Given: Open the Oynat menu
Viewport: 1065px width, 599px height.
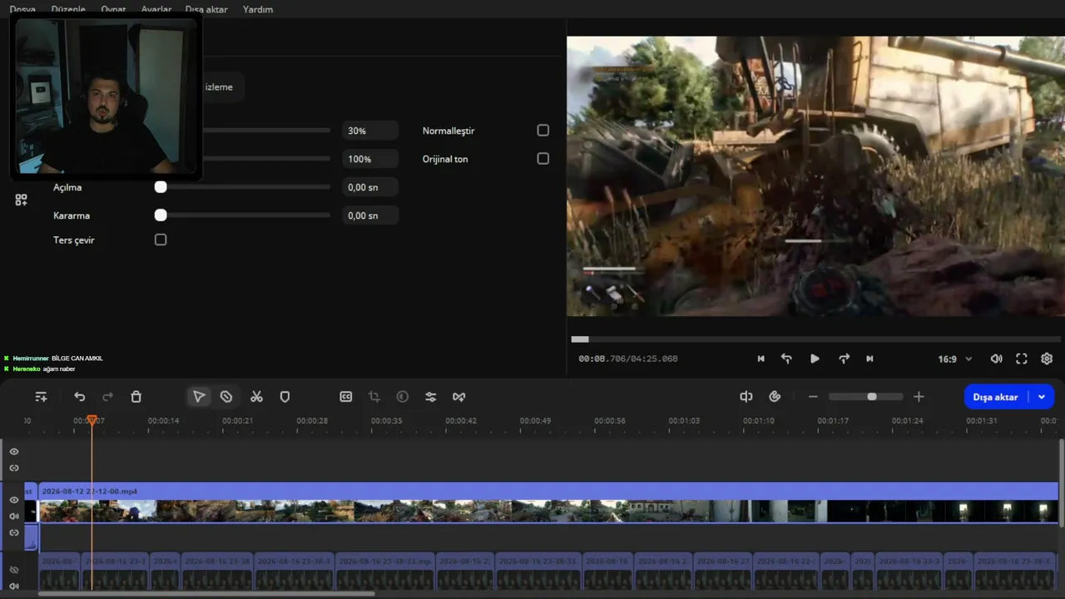Looking at the screenshot, I should click(x=113, y=9).
